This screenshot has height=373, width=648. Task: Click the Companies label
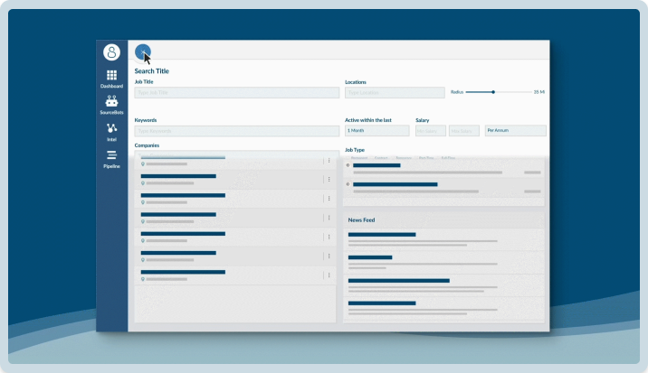pyautogui.click(x=147, y=145)
